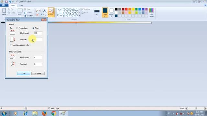Choose the Triangle shape
Screen dimensions: 207x116
coord(76,10)
